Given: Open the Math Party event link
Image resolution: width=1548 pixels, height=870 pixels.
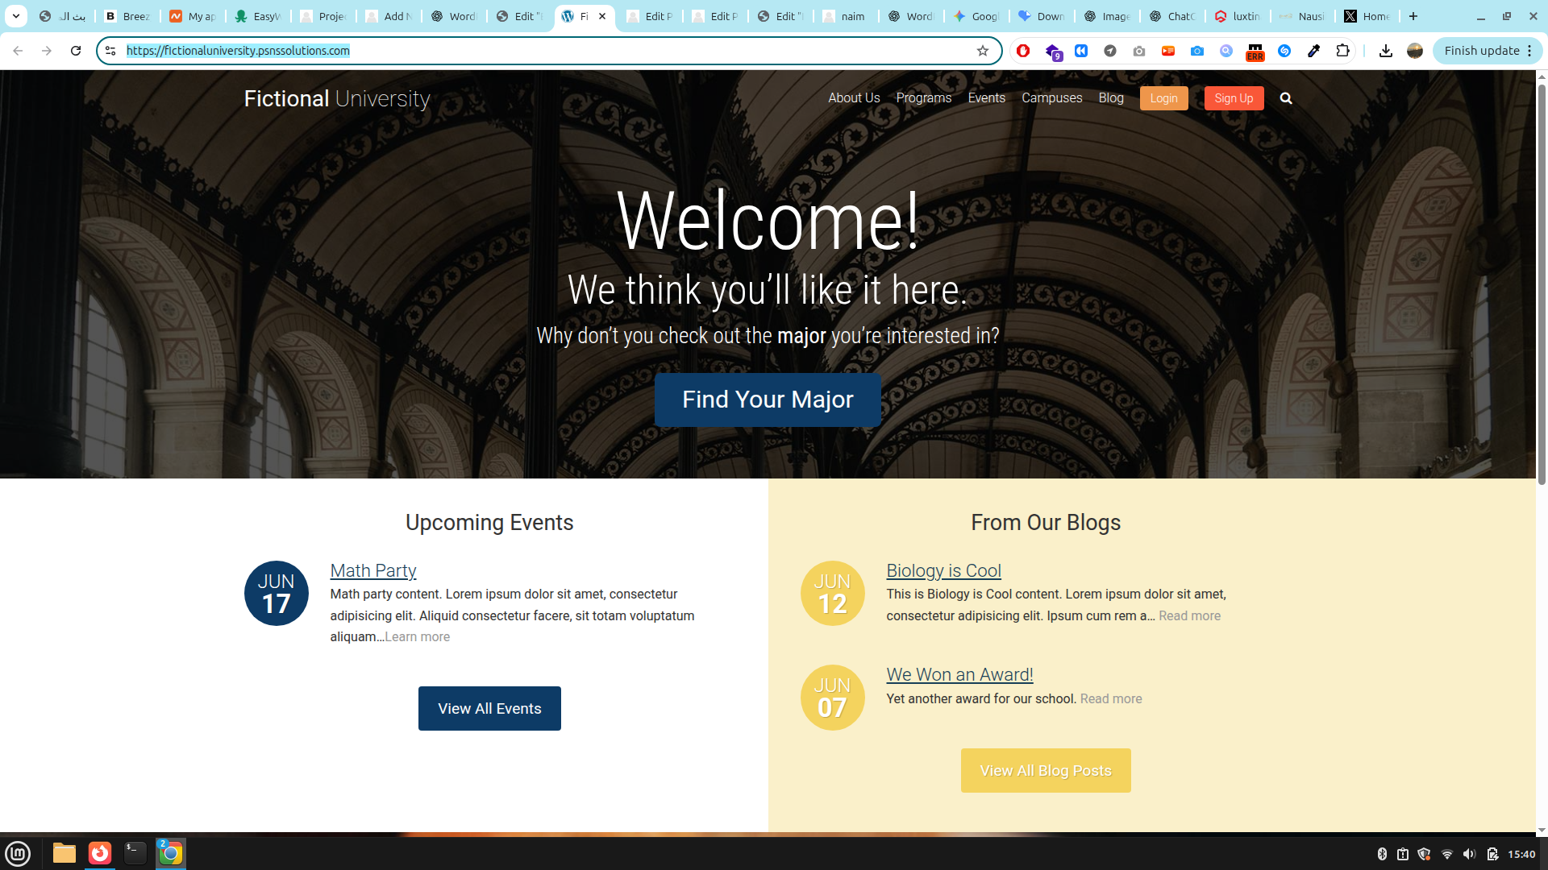Looking at the screenshot, I should click(372, 570).
